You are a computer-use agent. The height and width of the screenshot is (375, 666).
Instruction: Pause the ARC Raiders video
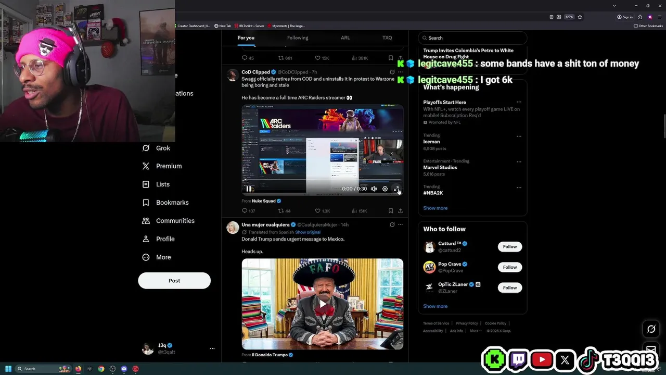pos(249,189)
